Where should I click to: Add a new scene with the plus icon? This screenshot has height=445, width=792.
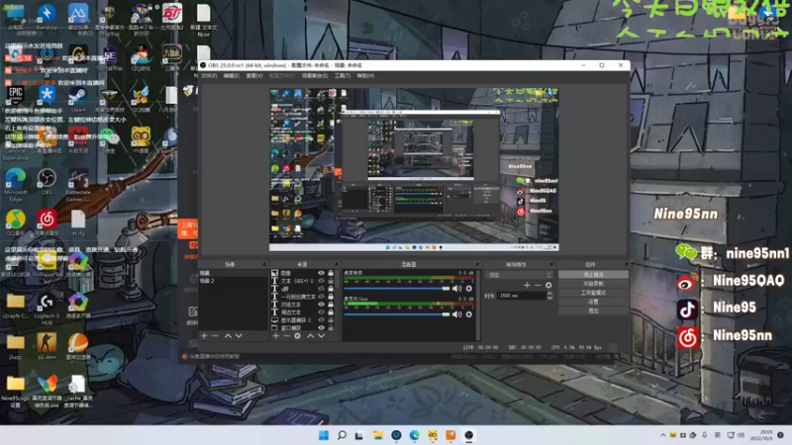pyautogui.click(x=204, y=335)
